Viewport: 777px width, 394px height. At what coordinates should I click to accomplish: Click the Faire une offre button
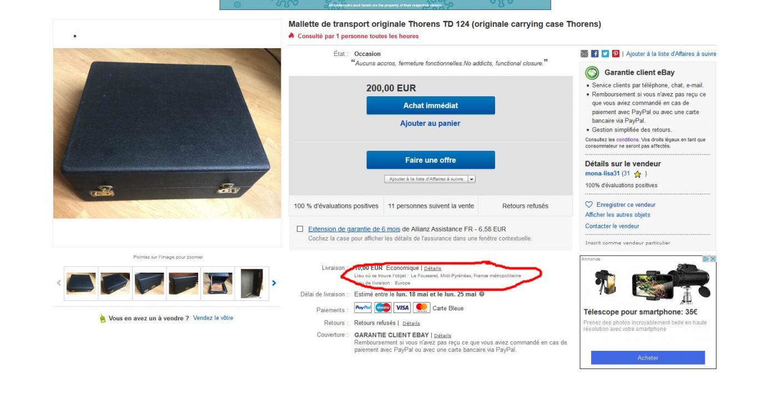pyautogui.click(x=431, y=160)
